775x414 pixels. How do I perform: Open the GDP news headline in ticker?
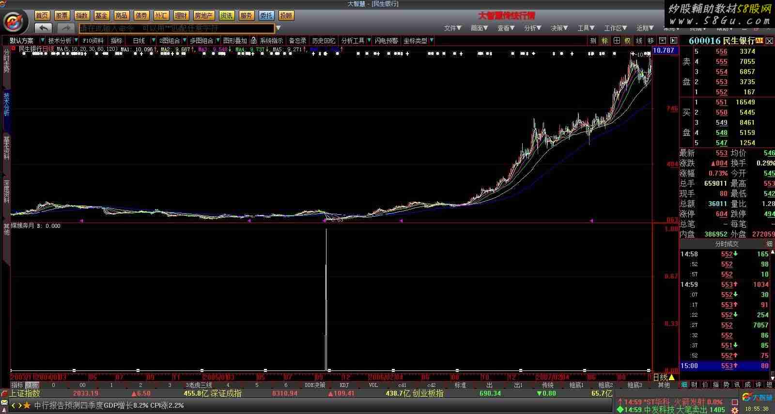pyautogui.click(x=109, y=405)
